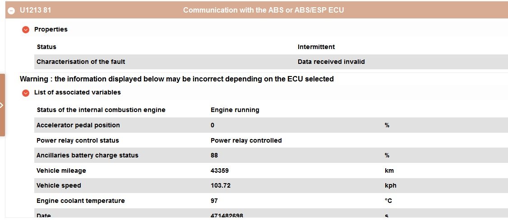Select Power relay control status row

pos(271,140)
